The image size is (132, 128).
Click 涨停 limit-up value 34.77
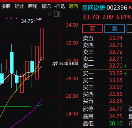click(x=116, y=109)
